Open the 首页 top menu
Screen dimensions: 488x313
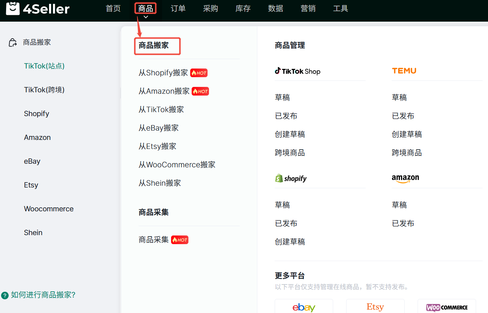[x=113, y=9]
